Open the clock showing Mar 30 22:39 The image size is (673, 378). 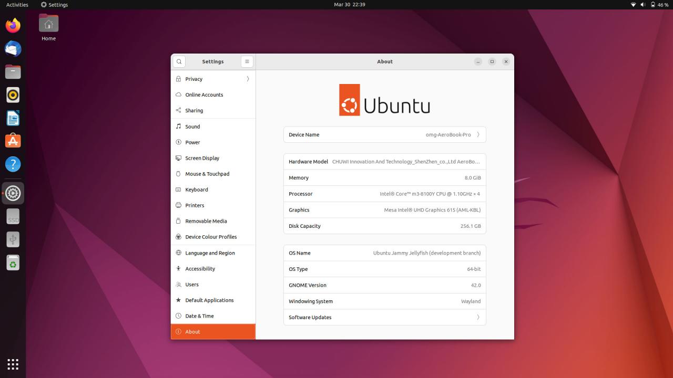coord(349,4)
